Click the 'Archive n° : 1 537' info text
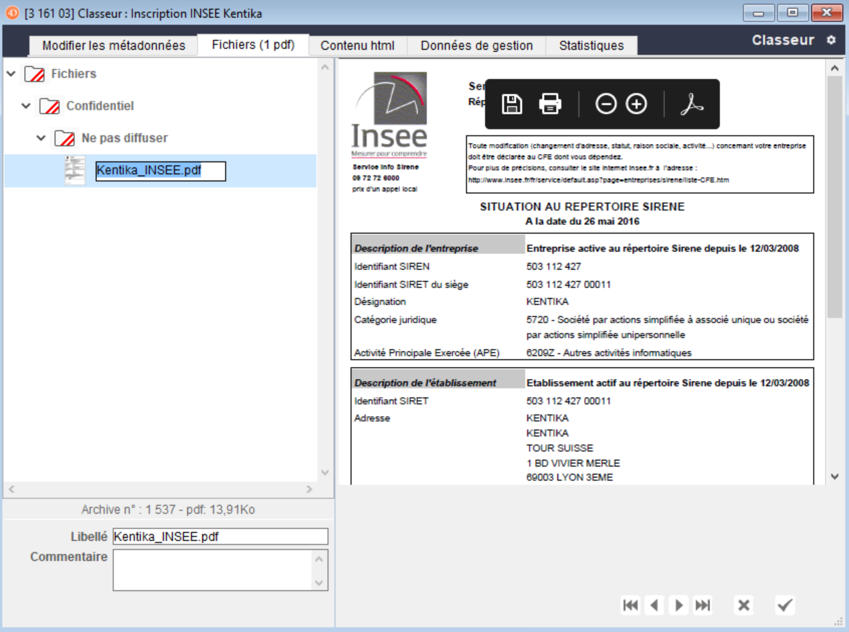The width and height of the screenshot is (849, 632). coord(168,510)
